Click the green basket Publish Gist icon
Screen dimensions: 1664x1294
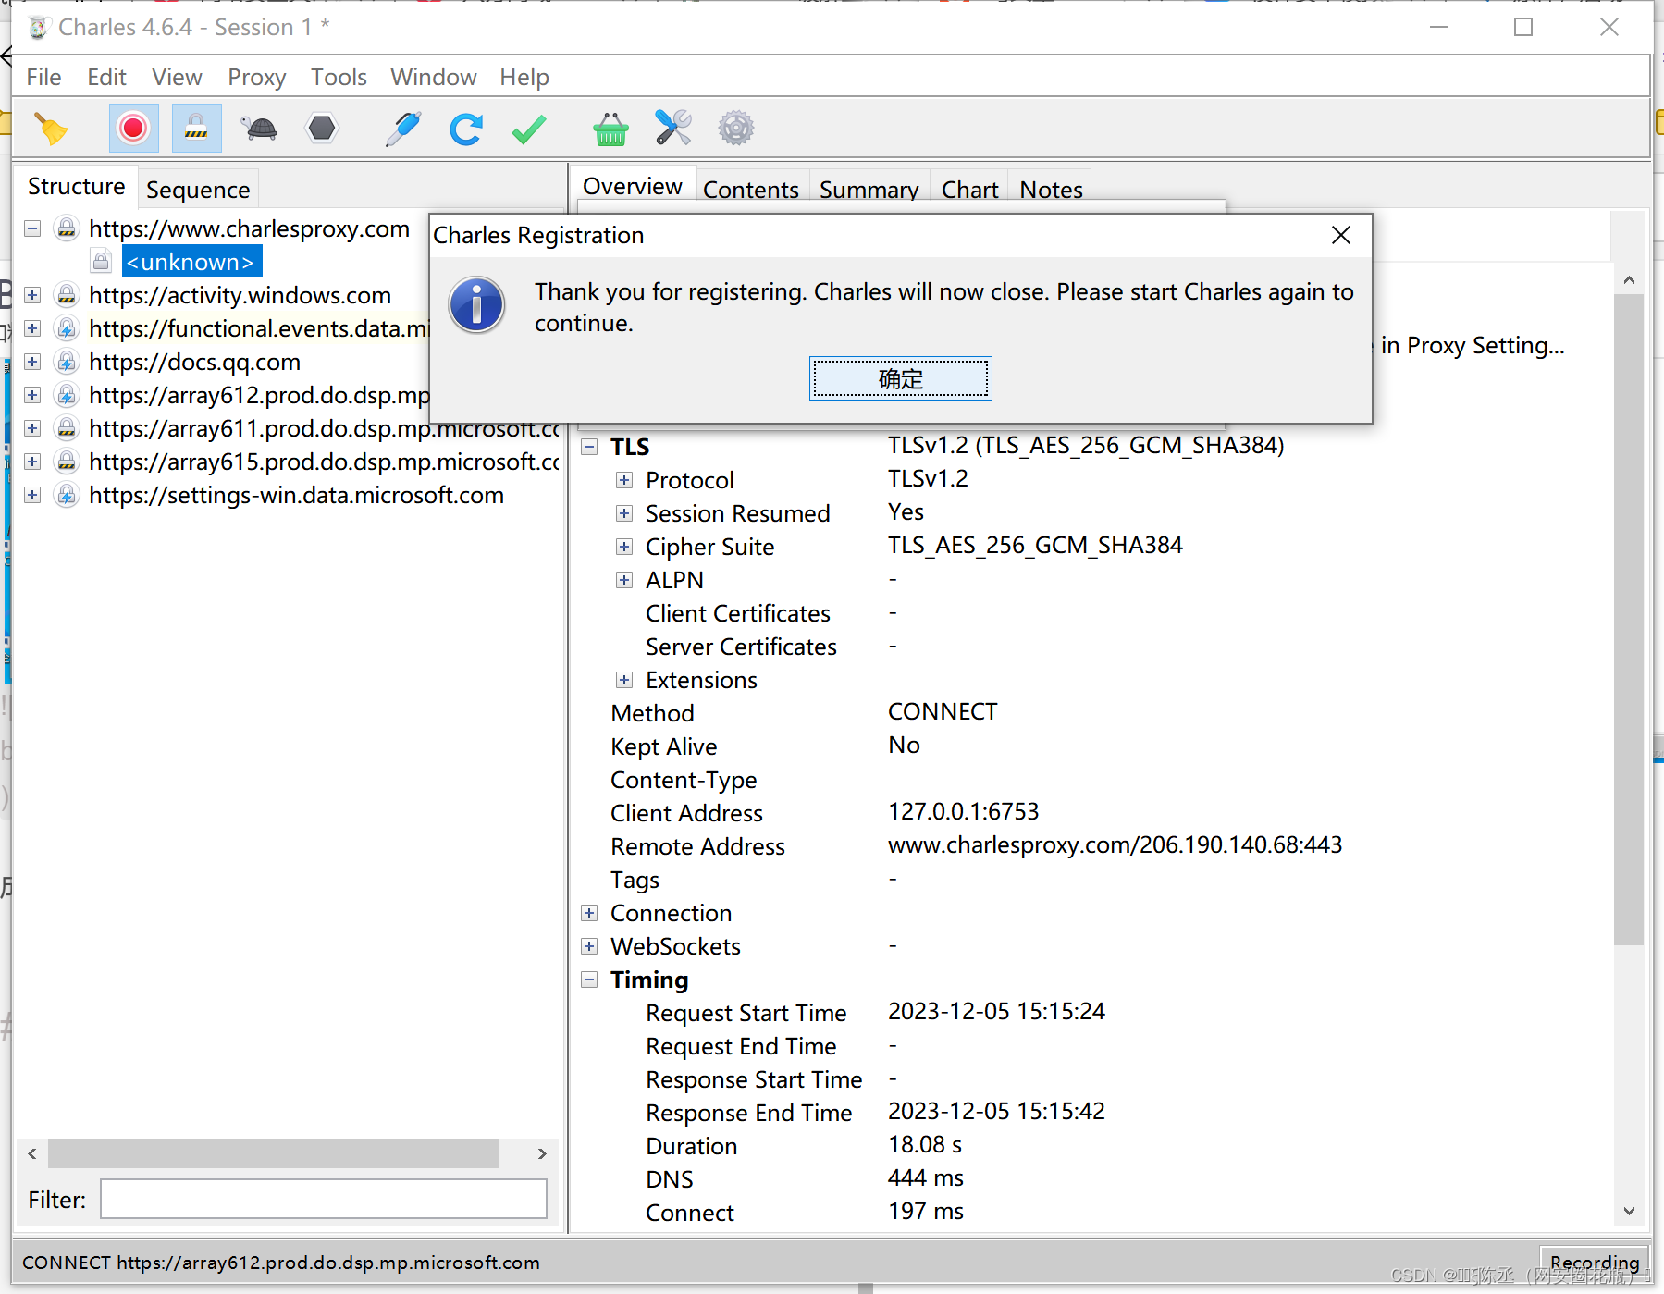pos(610,129)
